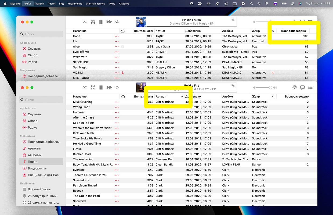Click crossed-arrows icon beside shuffle in upper window
This screenshot has width=333, height=215.
pyautogui.click(x=93, y=22)
